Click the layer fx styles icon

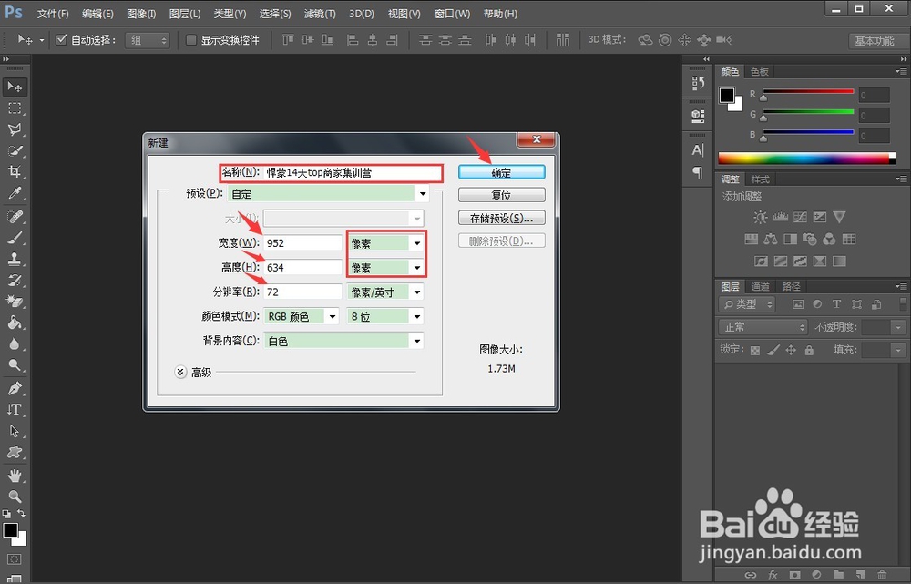773,575
